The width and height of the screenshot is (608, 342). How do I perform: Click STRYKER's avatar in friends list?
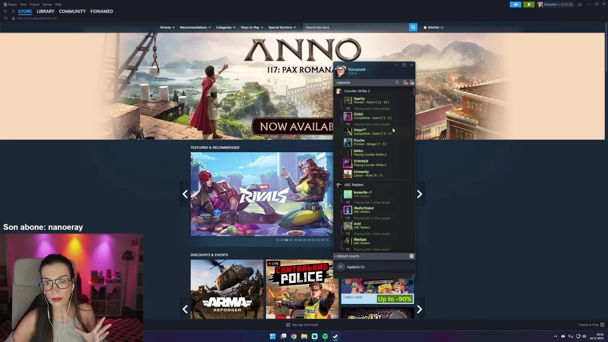click(x=348, y=163)
